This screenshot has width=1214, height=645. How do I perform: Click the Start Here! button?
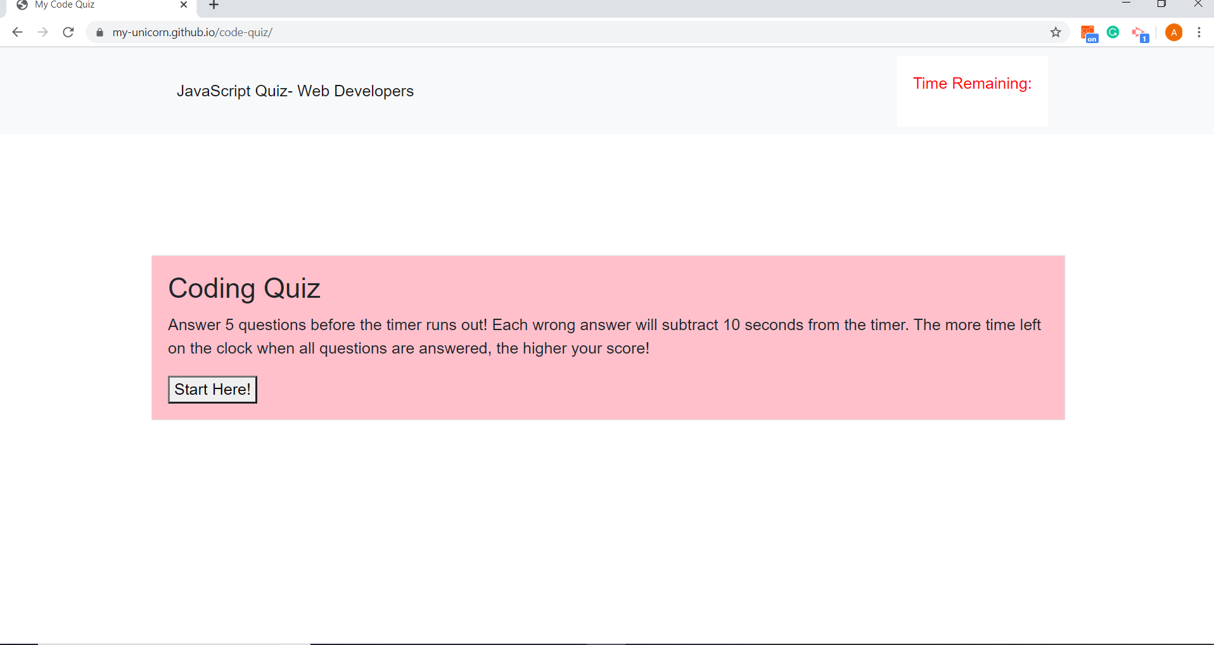tap(212, 390)
